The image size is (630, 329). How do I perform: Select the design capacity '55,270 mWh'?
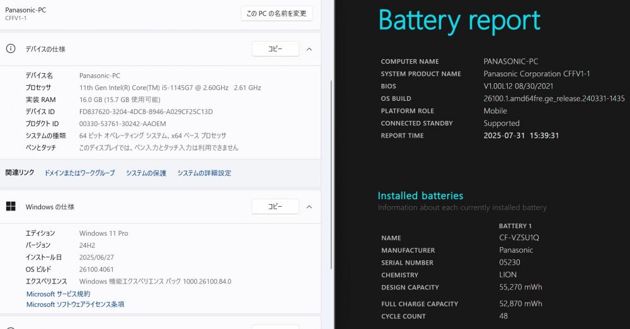[521, 287]
